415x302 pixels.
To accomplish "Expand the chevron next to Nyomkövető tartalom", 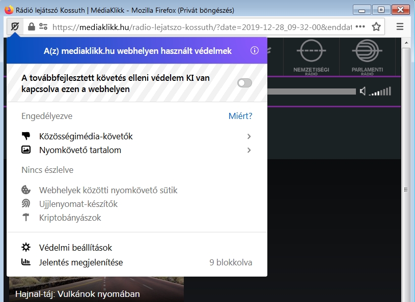I will [x=249, y=150].
